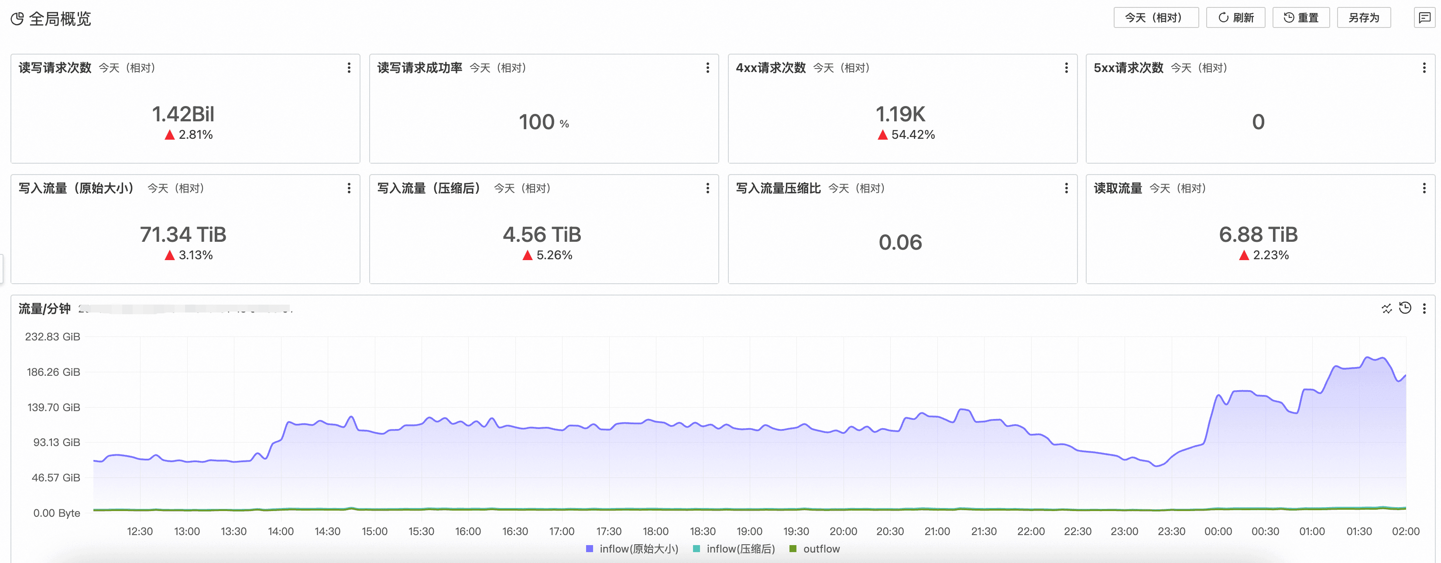Click the chart compare icon in 流量/分钟
1441x563 pixels.
point(1387,309)
